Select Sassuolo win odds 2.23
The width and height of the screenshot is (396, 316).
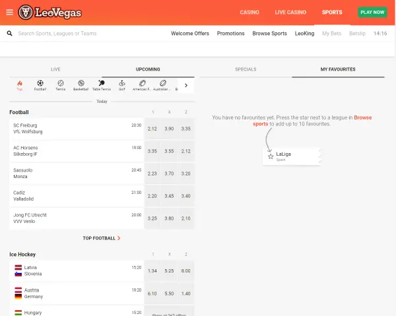(x=152, y=174)
